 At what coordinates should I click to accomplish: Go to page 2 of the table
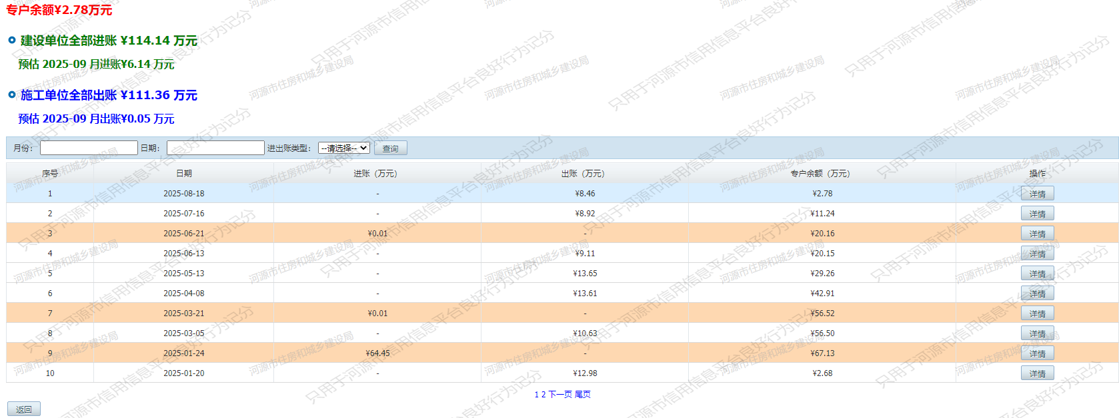[x=543, y=395]
